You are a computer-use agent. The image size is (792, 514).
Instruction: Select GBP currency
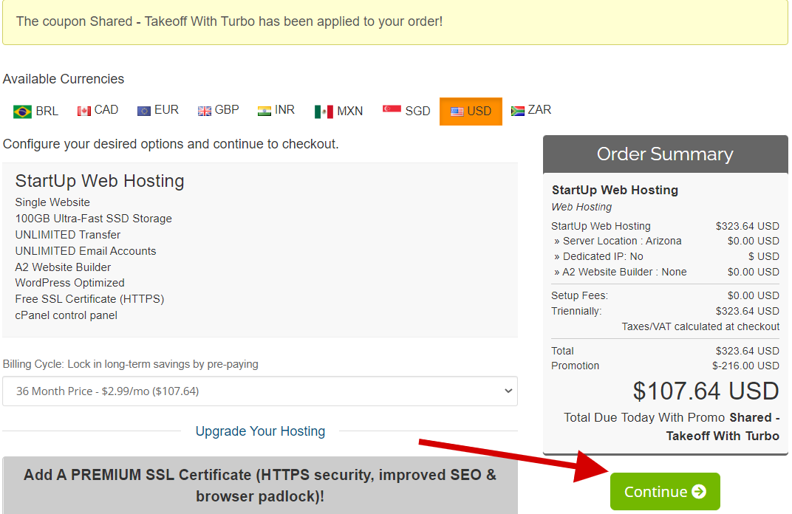click(x=218, y=110)
